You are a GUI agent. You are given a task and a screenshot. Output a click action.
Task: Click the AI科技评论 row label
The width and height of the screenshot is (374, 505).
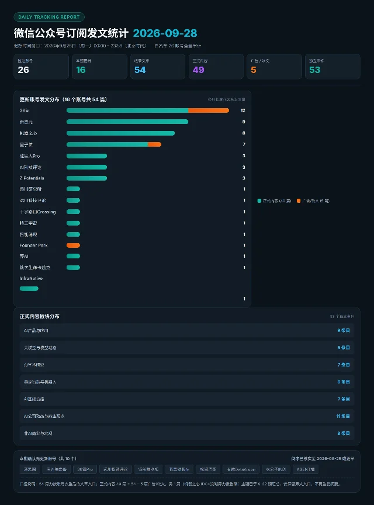[30, 167]
